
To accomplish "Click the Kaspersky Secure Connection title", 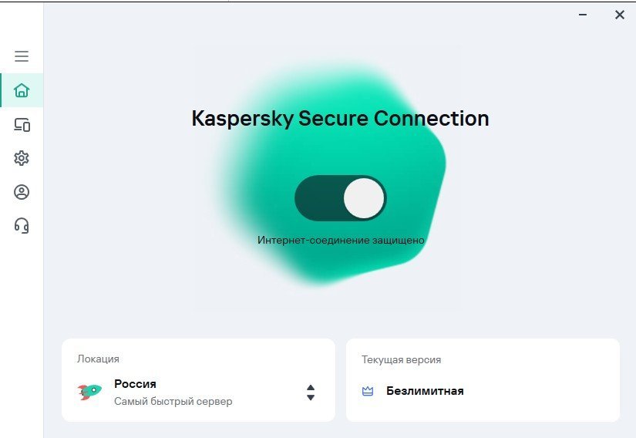I will click(x=340, y=119).
